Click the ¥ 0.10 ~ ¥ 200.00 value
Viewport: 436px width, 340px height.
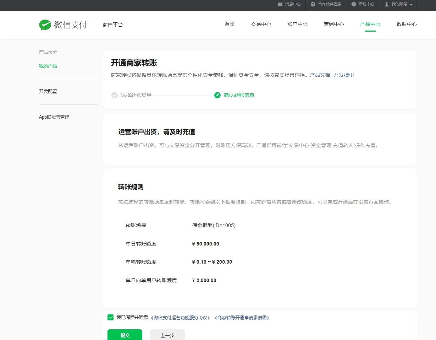click(x=212, y=262)
